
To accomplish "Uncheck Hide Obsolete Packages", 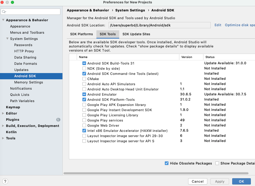I will click(x=167, y=163).
